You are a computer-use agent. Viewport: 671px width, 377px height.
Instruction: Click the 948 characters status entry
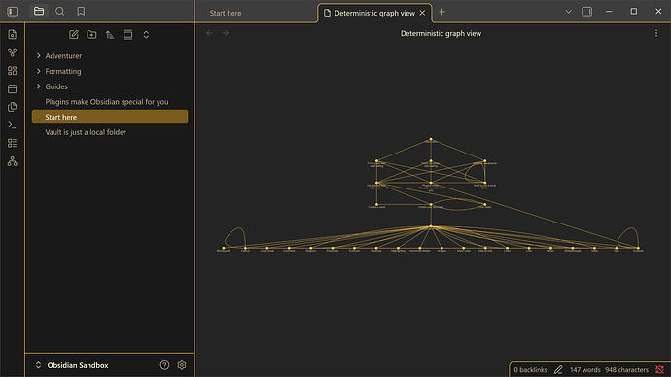pos(626,370)
